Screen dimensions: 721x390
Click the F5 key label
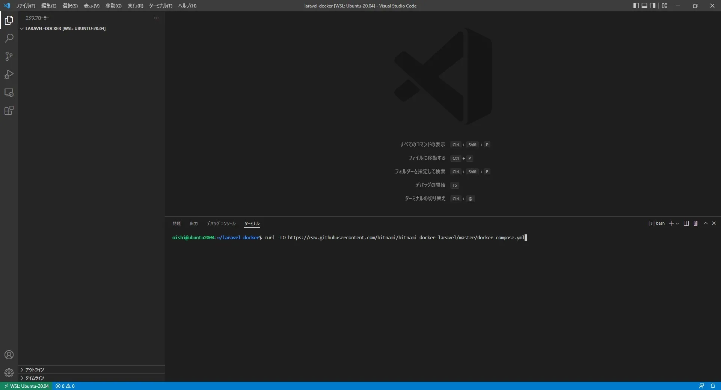[x=455, y=185]
